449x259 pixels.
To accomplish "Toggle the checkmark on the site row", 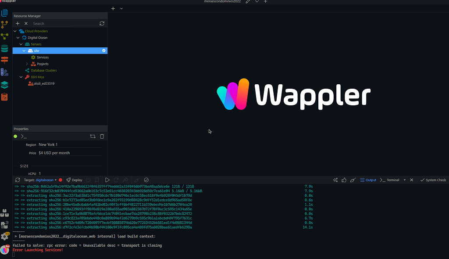I will 103,51.
